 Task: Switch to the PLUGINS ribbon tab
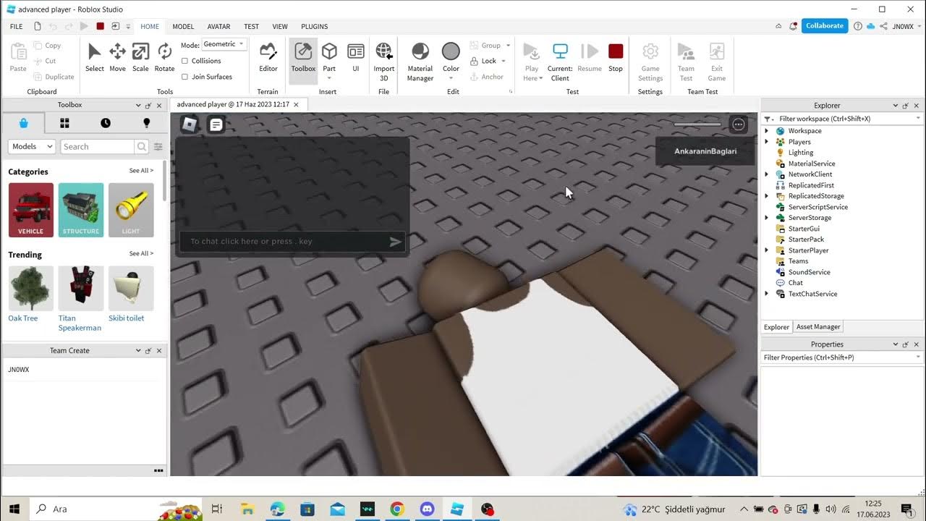coord(314,27)
